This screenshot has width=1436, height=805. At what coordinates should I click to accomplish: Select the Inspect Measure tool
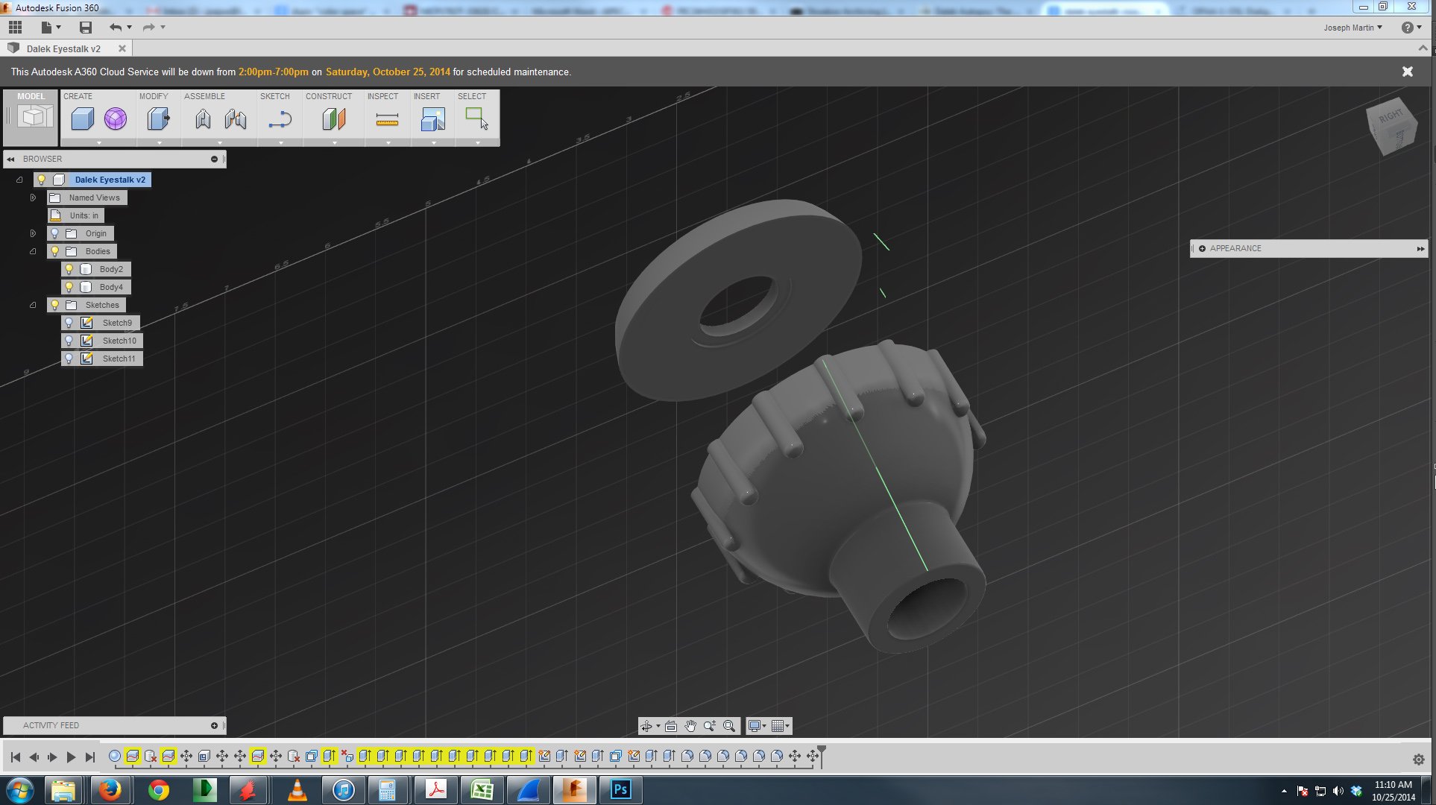[x=387, y=119]
